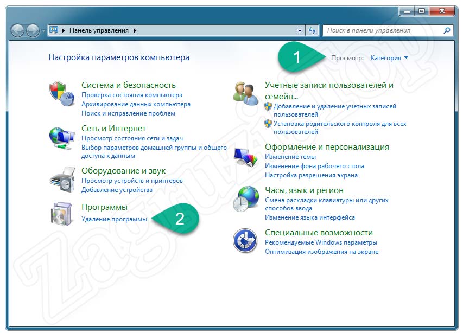Open the Hardware and Sound printer icon

[x=61, y=180]
